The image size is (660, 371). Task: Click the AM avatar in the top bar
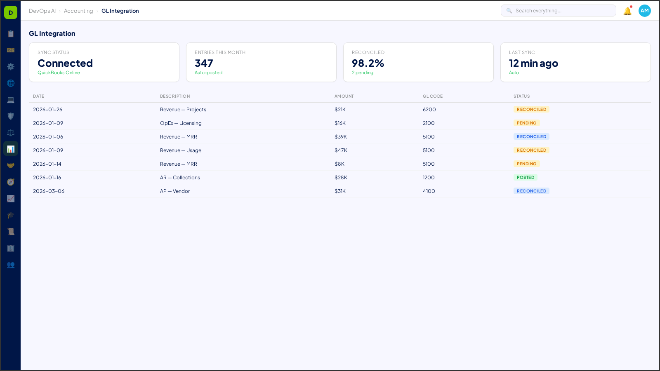click(x=644, y=11)
